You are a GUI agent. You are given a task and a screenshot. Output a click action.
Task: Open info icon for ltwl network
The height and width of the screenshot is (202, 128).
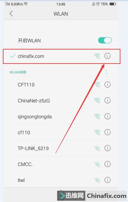(108, 180)
